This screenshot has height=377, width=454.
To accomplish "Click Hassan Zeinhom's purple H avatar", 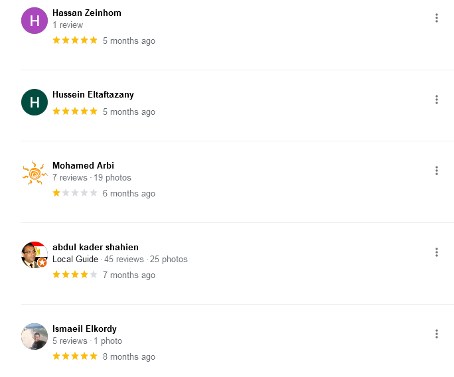I will 35,21.
